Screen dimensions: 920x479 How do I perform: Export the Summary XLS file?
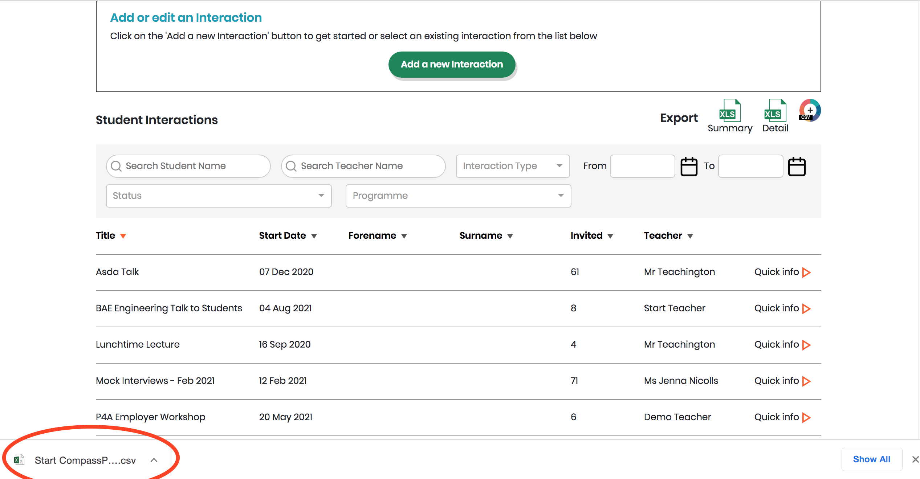pyautogui.click(x=730, y=115)
